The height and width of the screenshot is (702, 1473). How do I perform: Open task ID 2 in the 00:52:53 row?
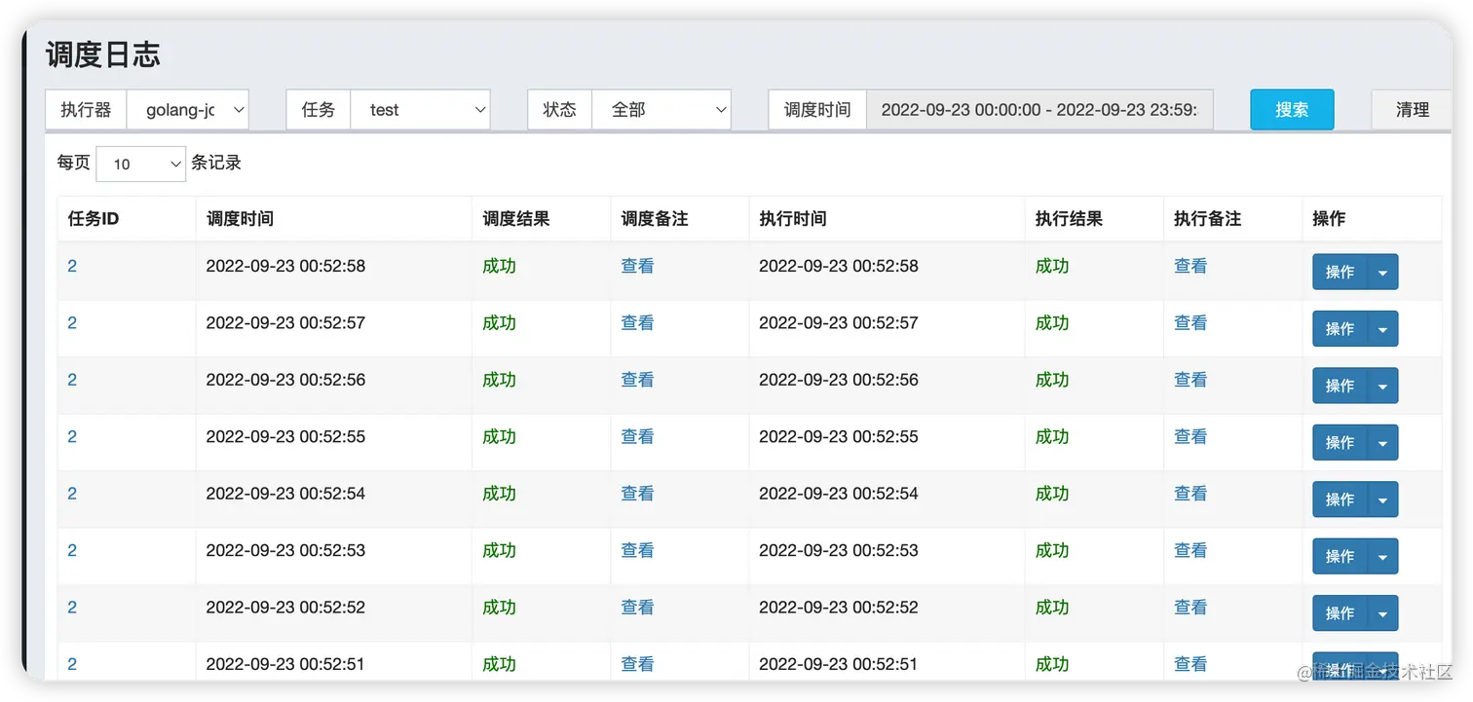(x=72, y=550)
